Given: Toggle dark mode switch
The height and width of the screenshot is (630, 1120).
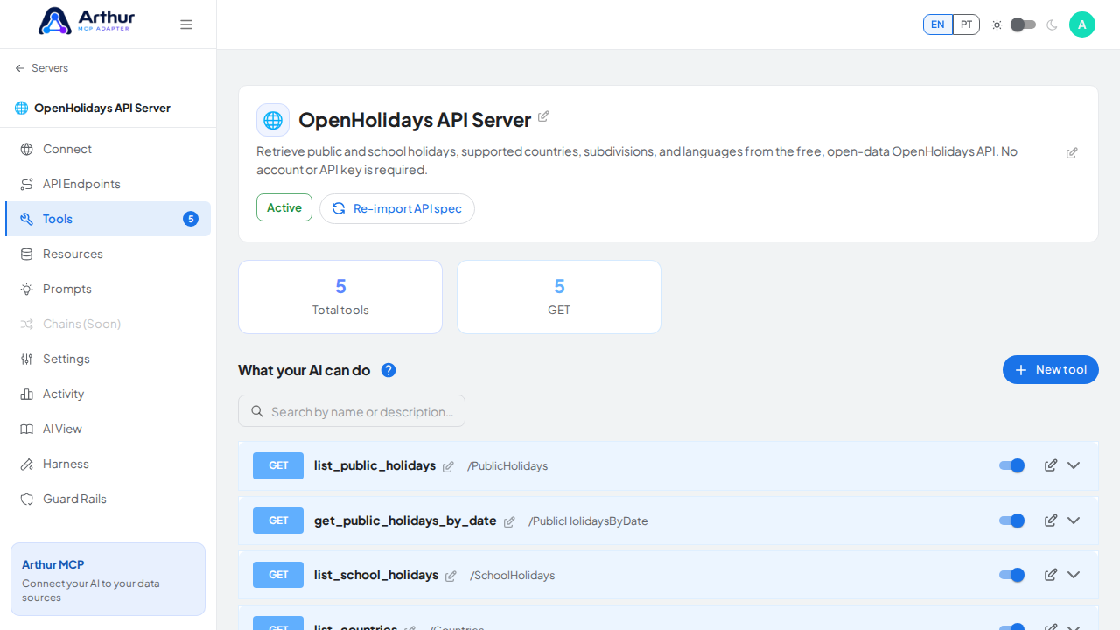Looking at the screenshot, I should 1023,24.
